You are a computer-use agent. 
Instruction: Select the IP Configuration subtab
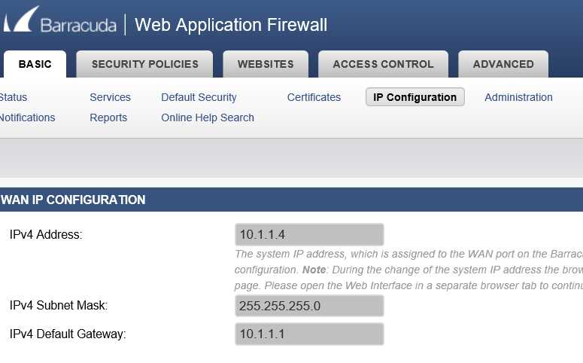pos(415,97)
